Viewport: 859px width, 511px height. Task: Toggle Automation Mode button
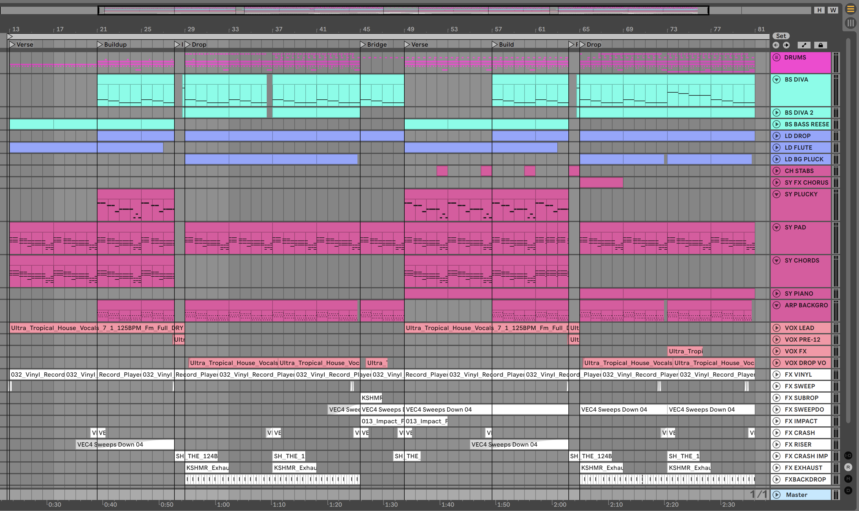click(x=804, y=45)
